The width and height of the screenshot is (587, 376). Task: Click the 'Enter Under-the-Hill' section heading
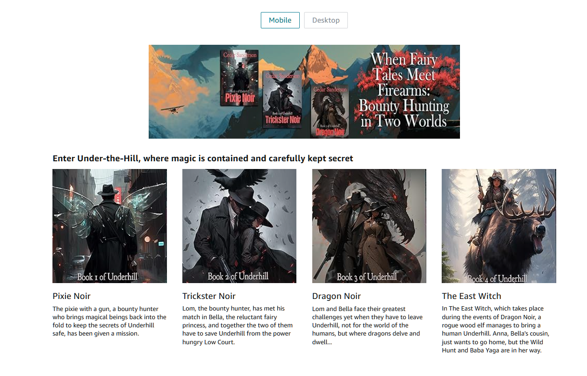203,158
